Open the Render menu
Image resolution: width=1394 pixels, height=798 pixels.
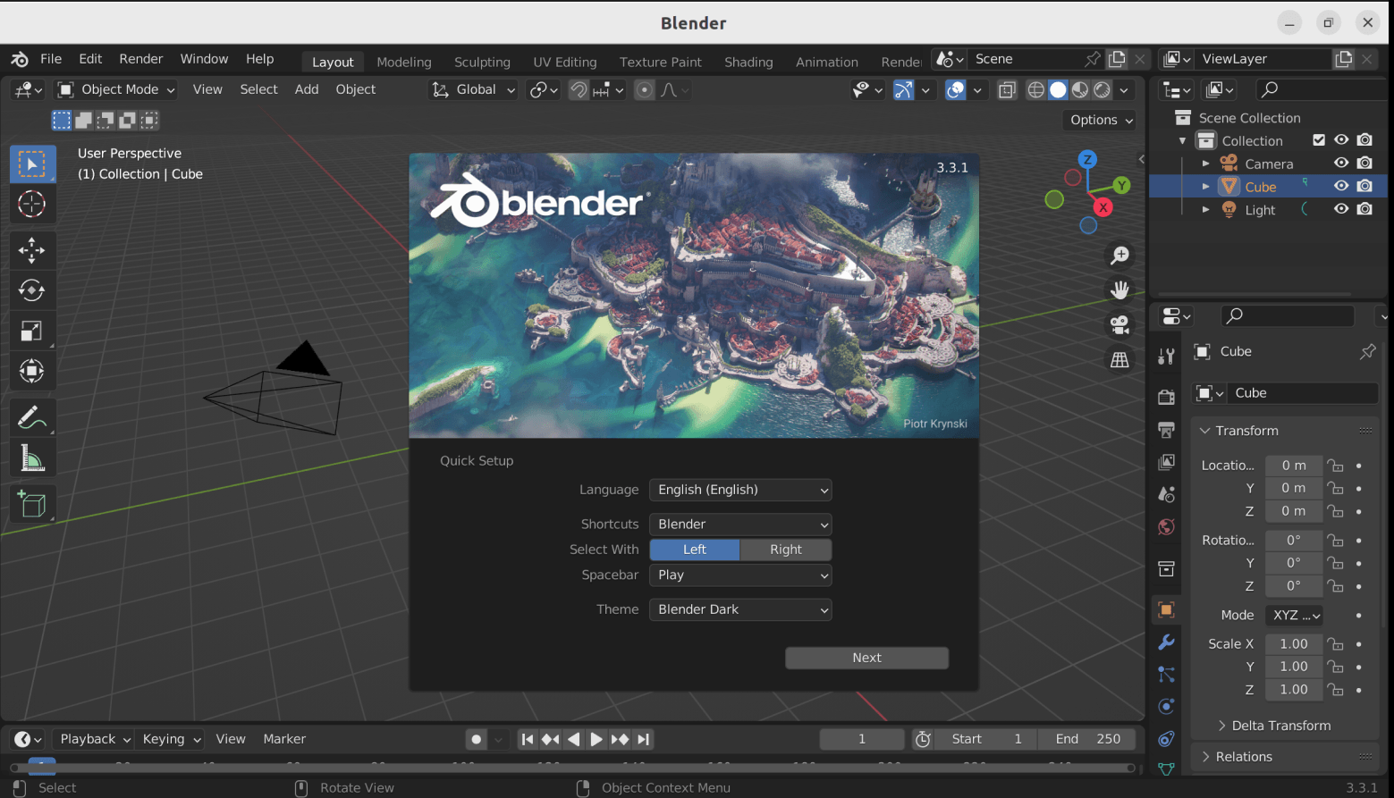[x=141, y=59]
